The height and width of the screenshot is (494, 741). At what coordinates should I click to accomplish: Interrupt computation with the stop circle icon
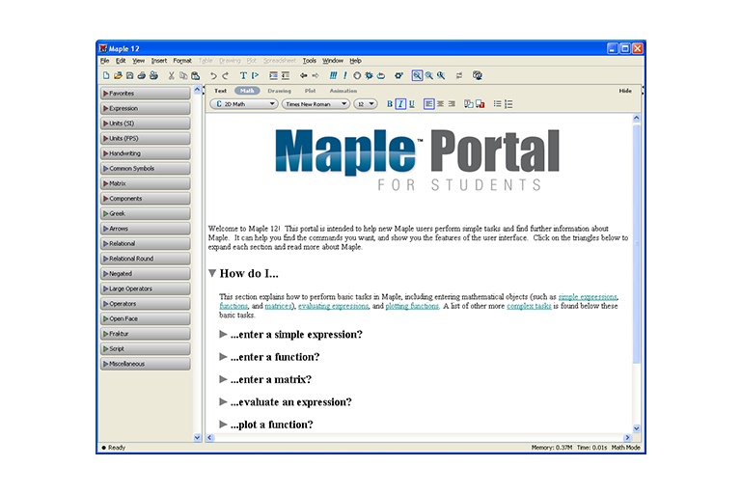[357, 75]
